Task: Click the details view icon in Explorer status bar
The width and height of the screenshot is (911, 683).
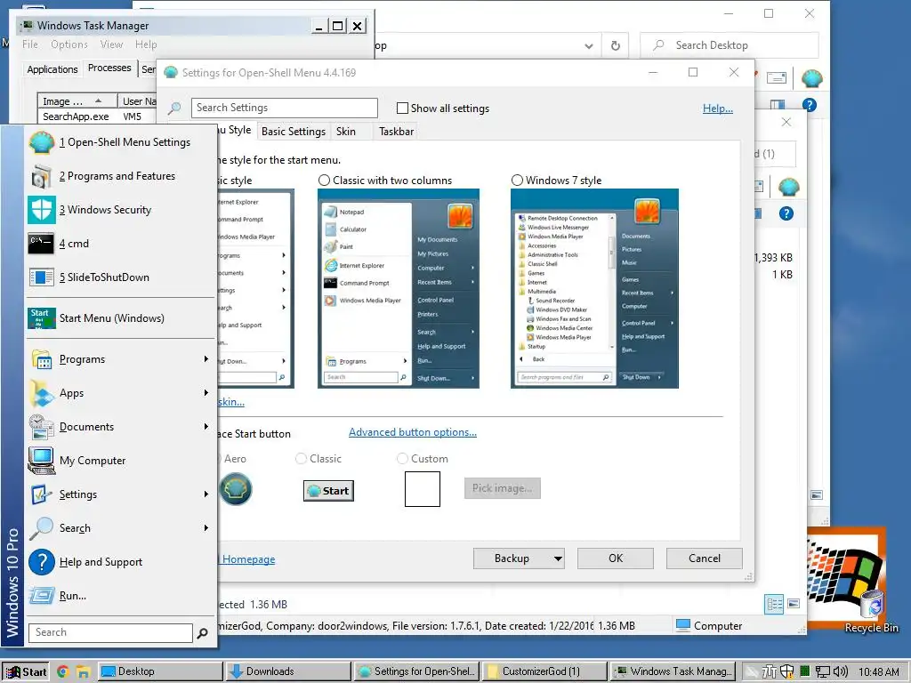Action: pos(775,604)
